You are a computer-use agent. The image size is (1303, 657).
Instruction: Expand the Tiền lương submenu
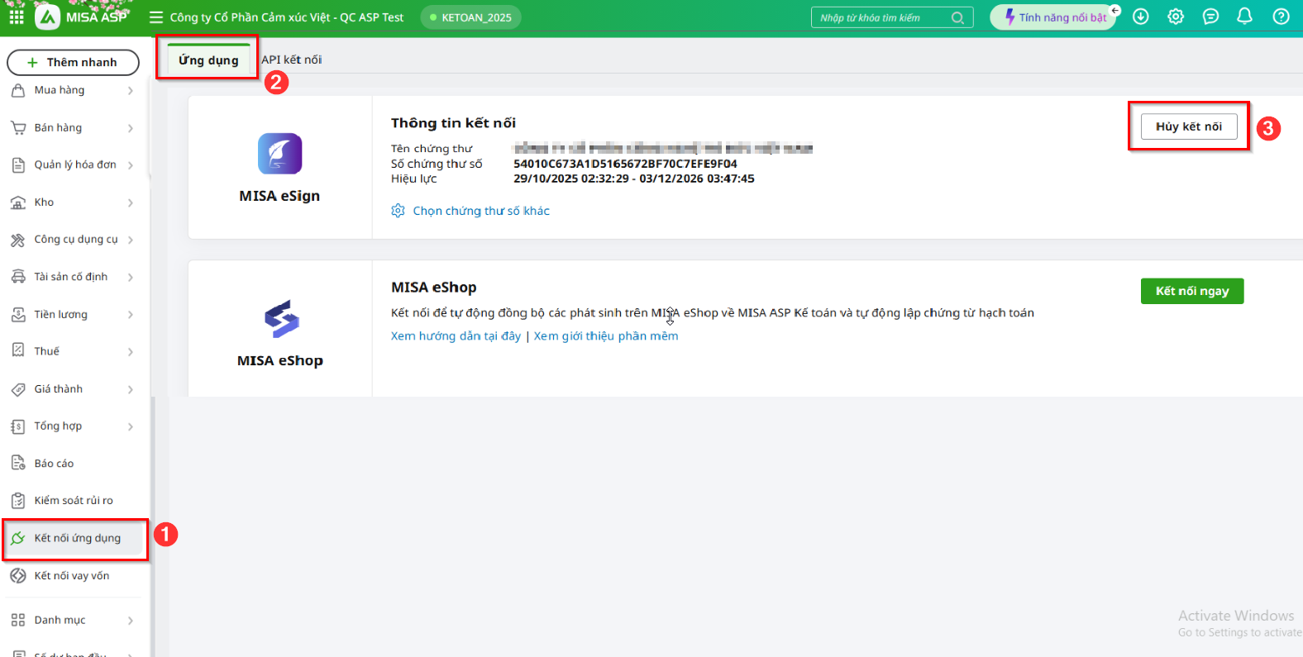[x=71, y=314]
